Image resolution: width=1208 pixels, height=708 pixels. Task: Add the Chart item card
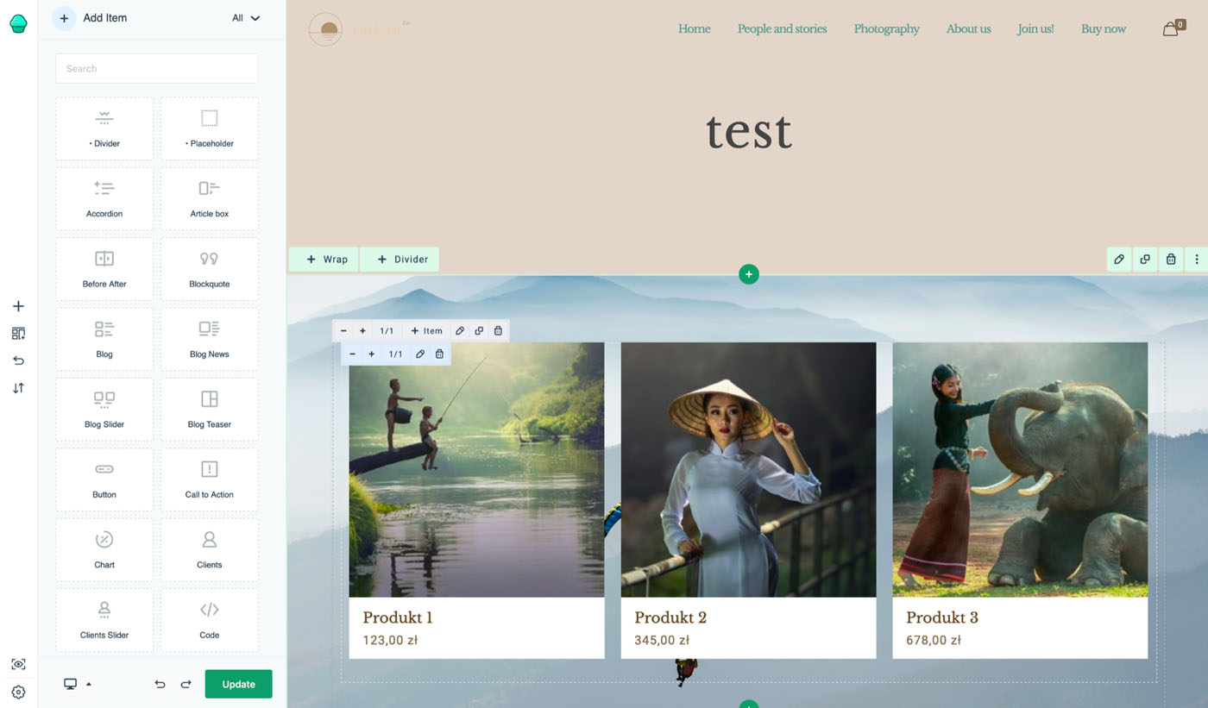pos(104,550)
